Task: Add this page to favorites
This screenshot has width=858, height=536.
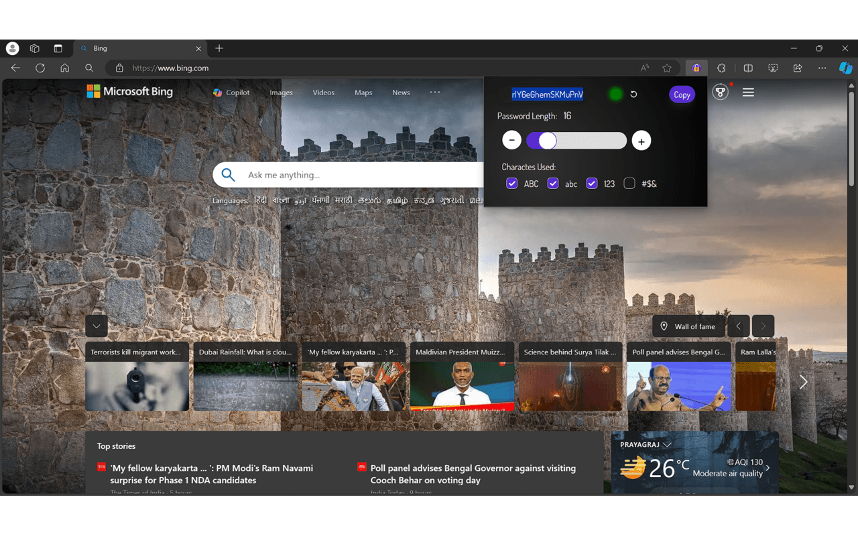Action: [667, 68]
